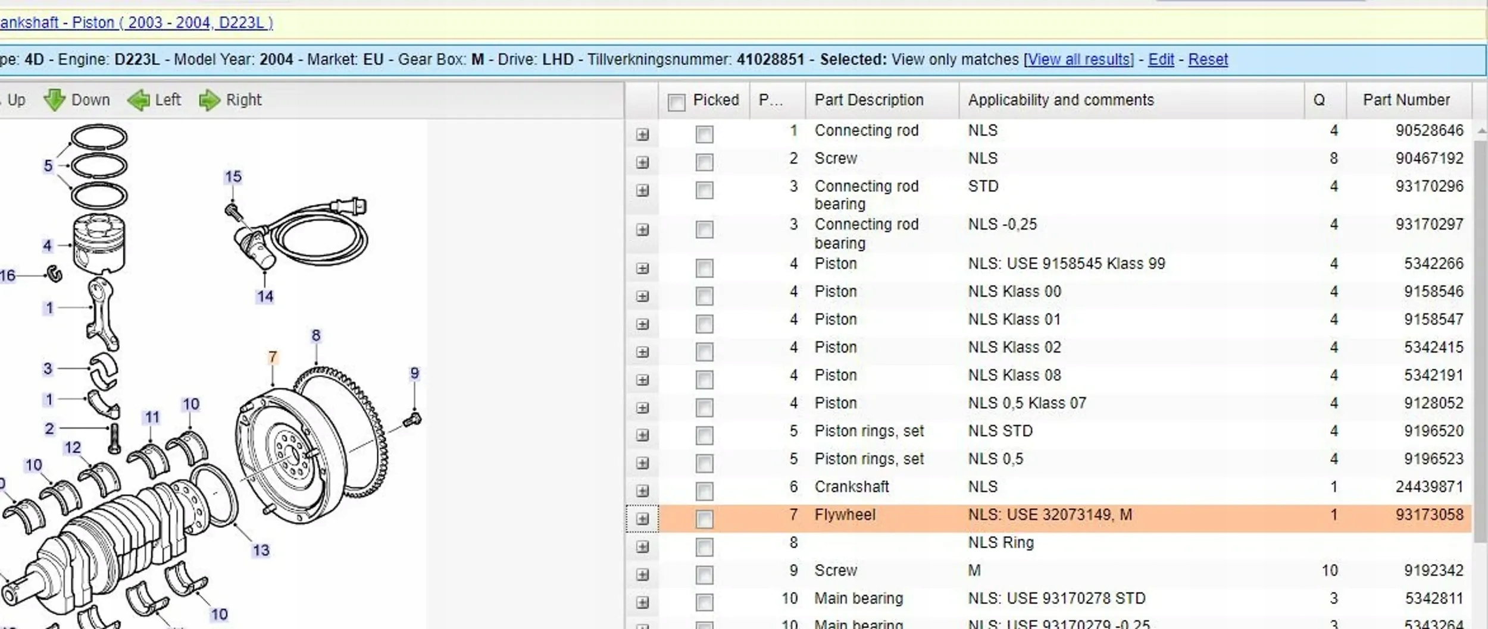
Task: Select callout 16 in the parts diagram
Action: pyautogui.click(x=8, y=275)
